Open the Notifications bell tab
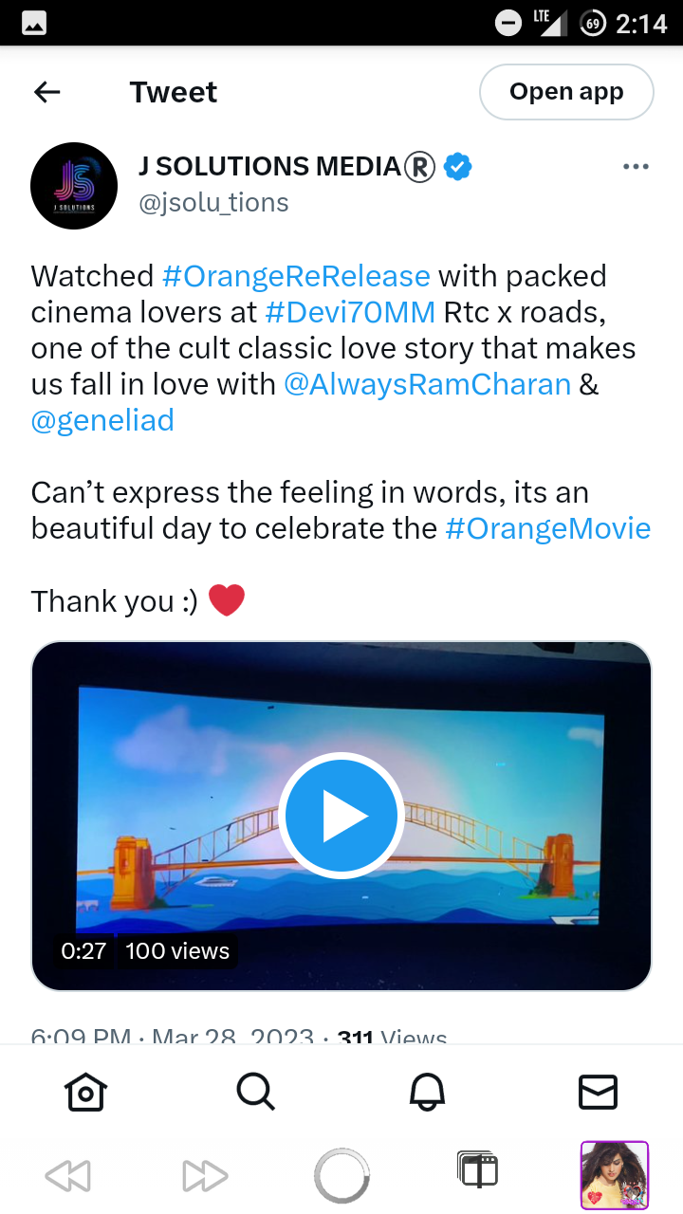Viewport: 683px width, 1214px height. tap(427, 1092)
